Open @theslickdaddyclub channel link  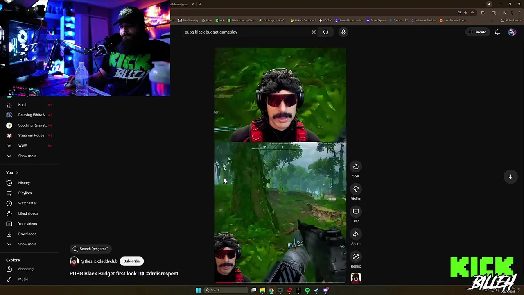click(99, 261)
